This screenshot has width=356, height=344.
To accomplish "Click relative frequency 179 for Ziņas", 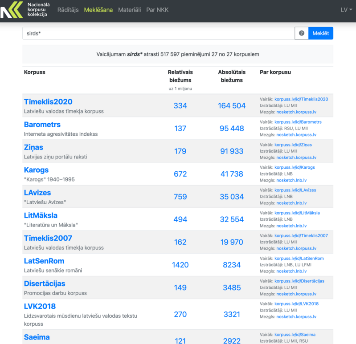I will [x=180, y=151].
